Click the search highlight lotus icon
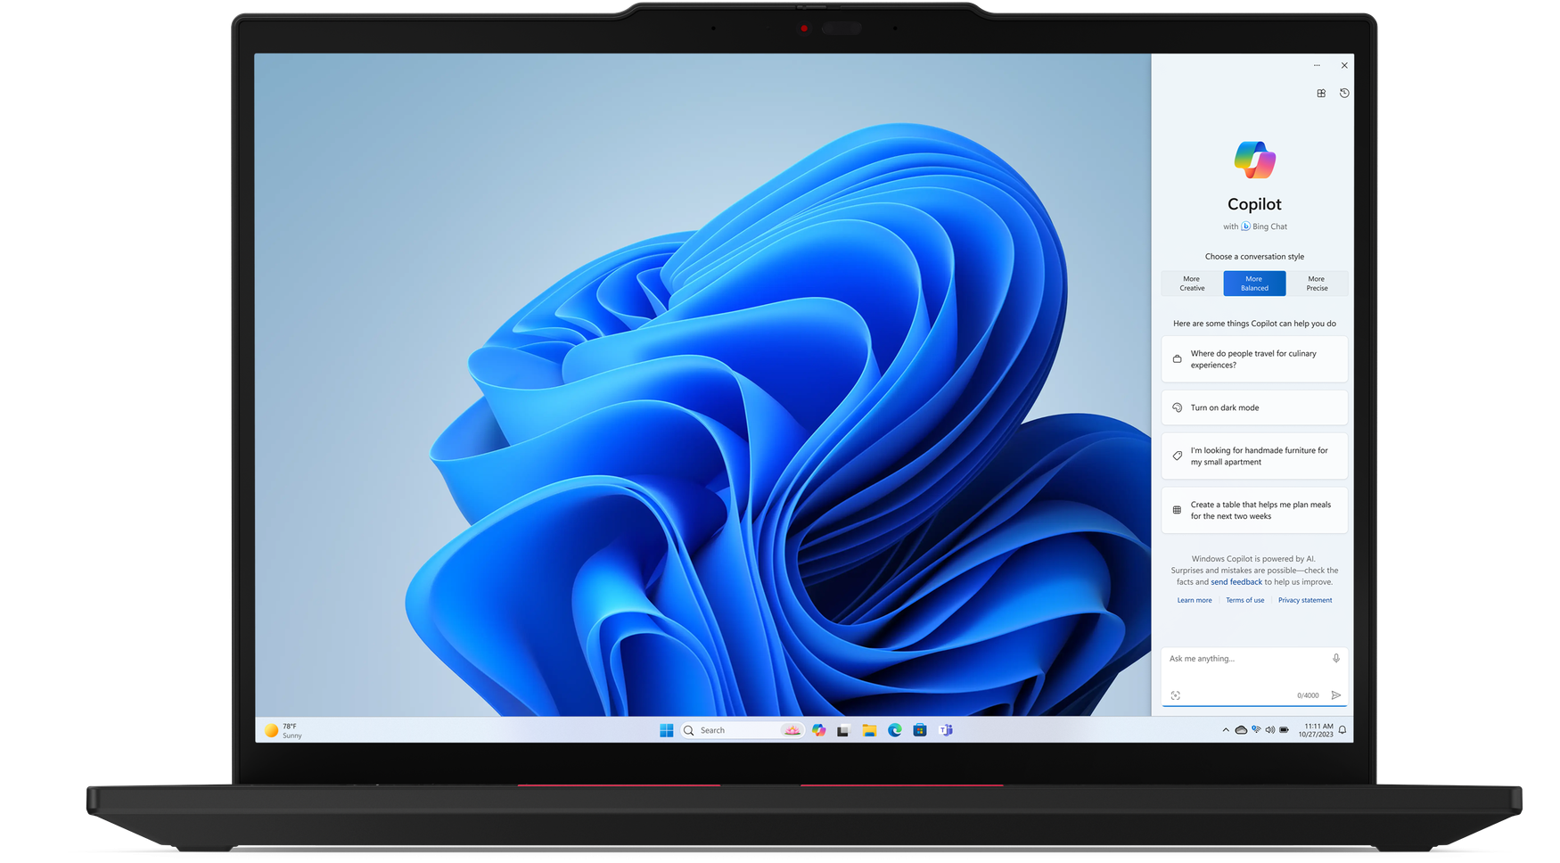1560x863 pixels. 792,730
